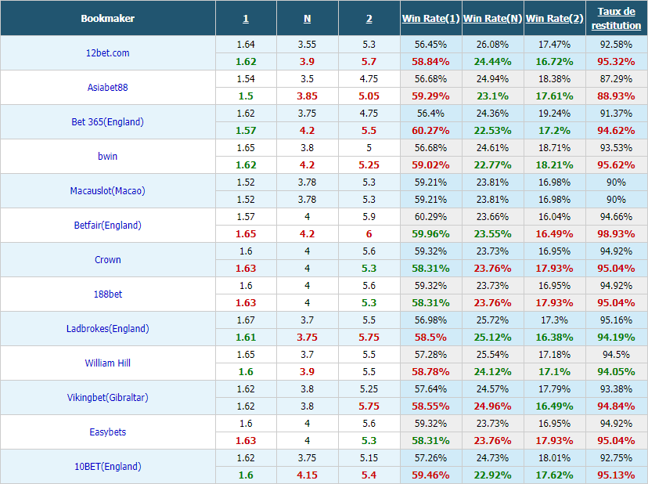Select 12bet.com's opening 1.64 home odds
Viewport: 648px width, 484px height.
[246, 45]
